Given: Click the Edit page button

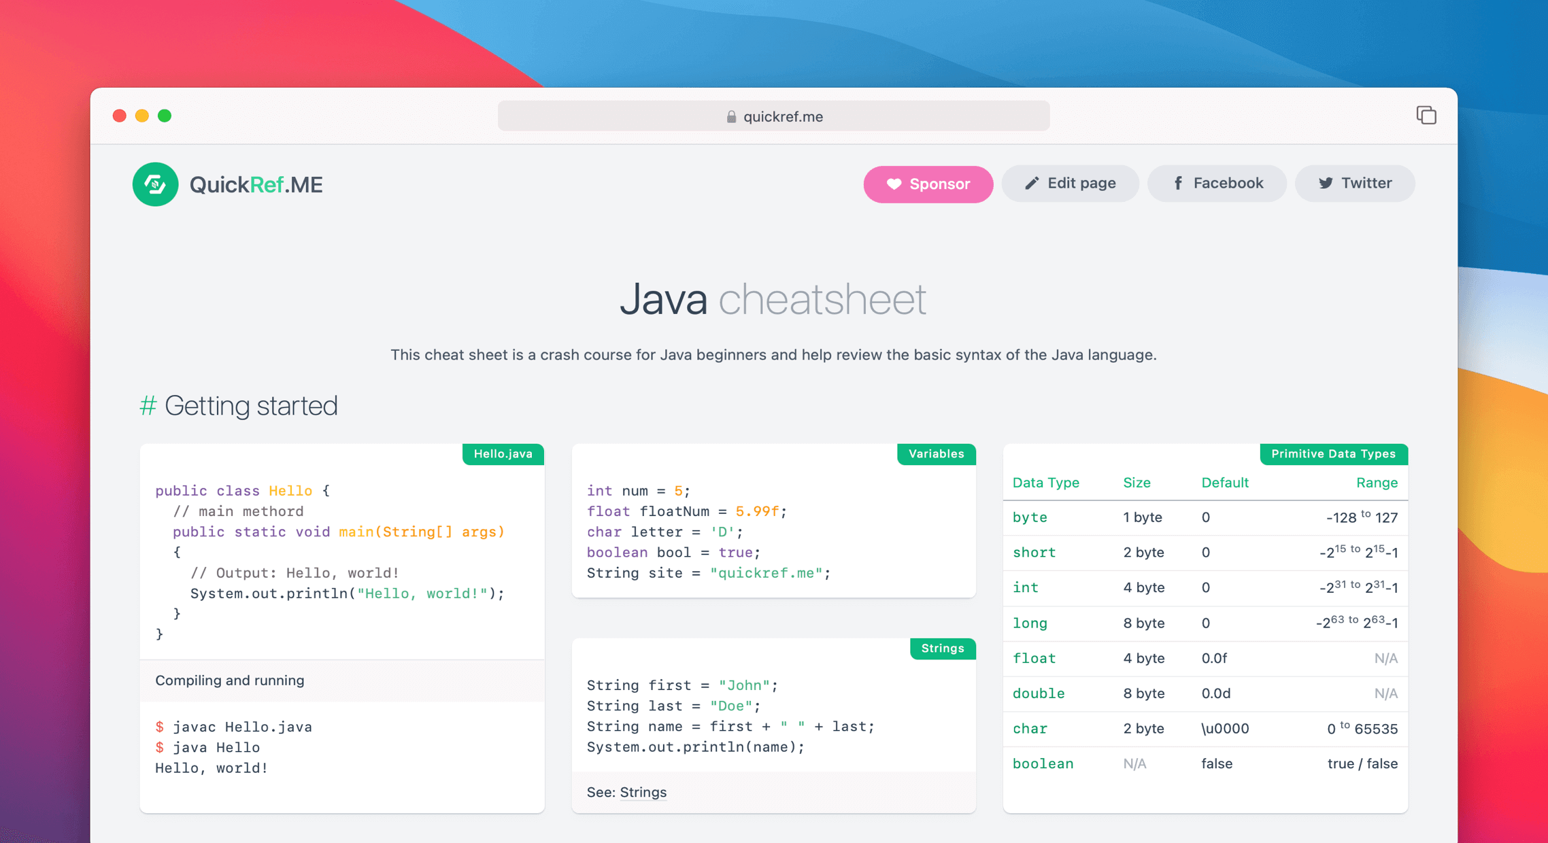Looking at the screenshot, I should pyautogui.click(x=1070, y=183).
